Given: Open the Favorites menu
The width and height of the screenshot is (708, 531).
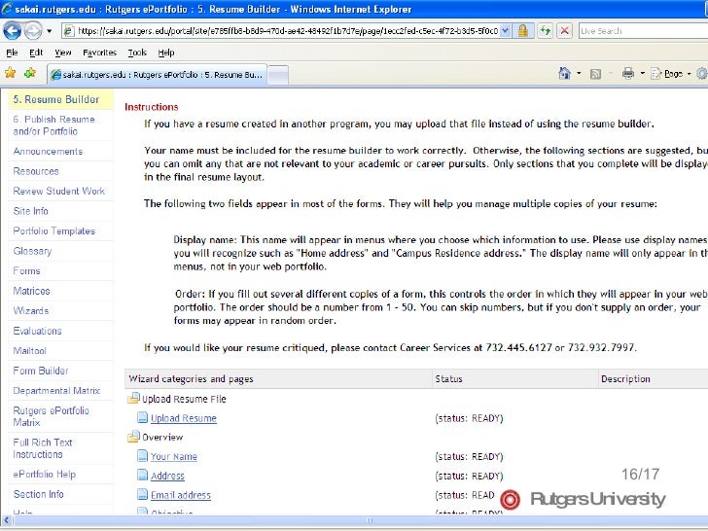Looking at the screenshot, I should tap(99, 53).
